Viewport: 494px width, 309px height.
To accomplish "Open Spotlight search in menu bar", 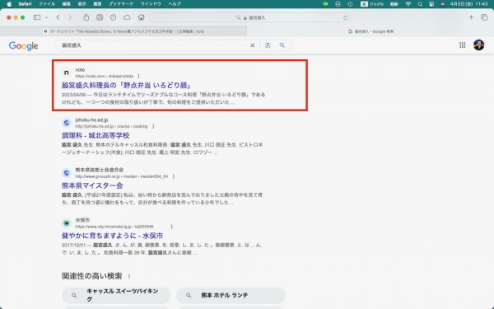I will click(x=420, y=4).
